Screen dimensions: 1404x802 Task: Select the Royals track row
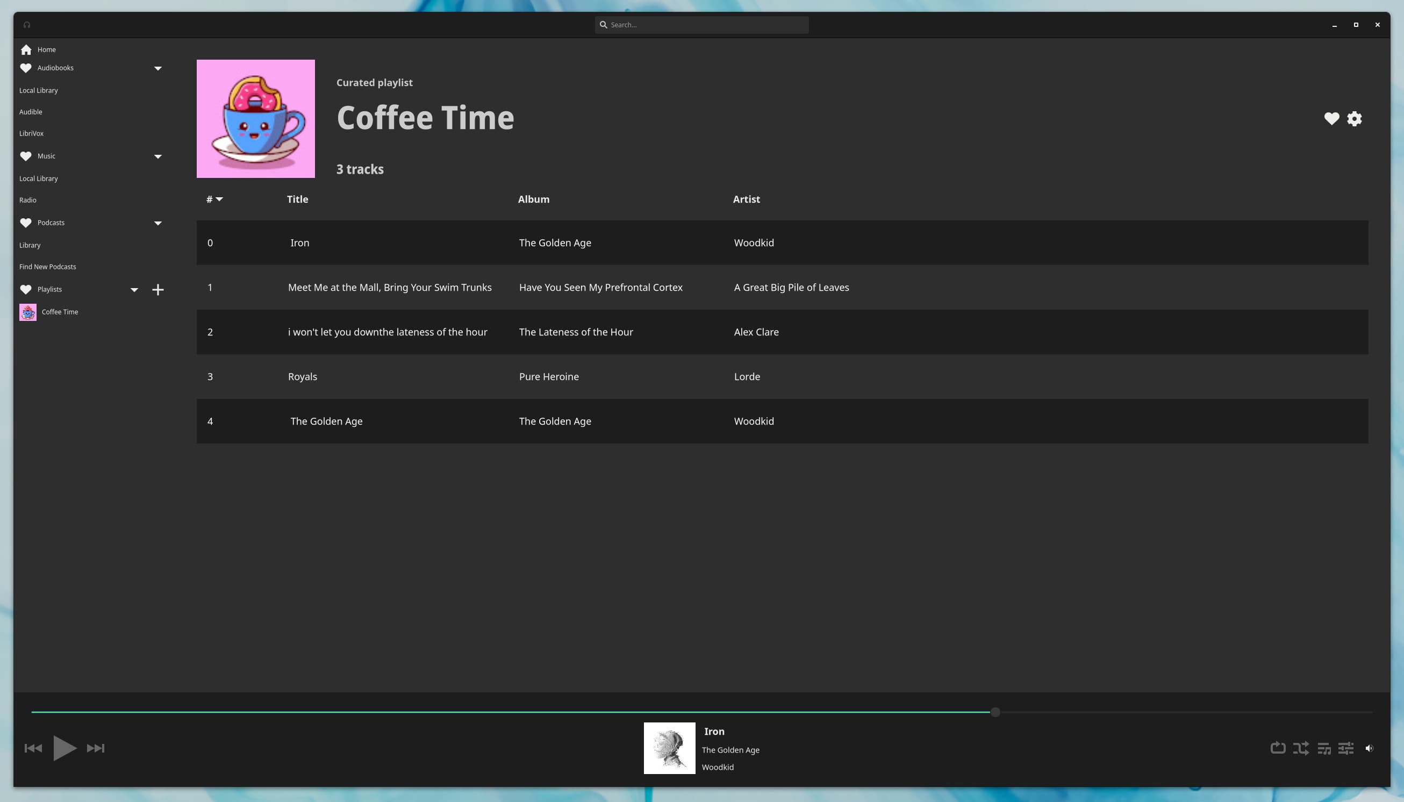tap(782, 376)
